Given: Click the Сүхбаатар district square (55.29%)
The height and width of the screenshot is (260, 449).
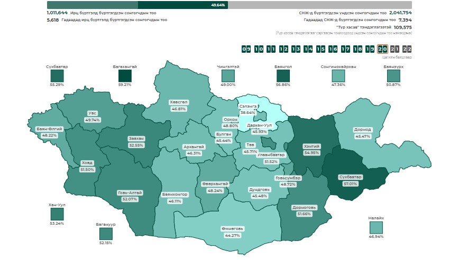Looking at the screenshot, I should (x=57, y=75).
